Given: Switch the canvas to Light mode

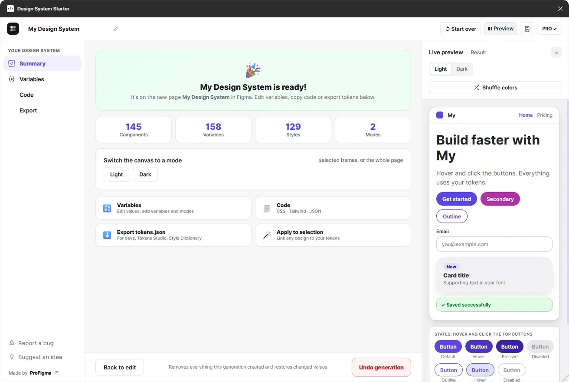Looking at the screenshot, I should [x=117, y=174].
